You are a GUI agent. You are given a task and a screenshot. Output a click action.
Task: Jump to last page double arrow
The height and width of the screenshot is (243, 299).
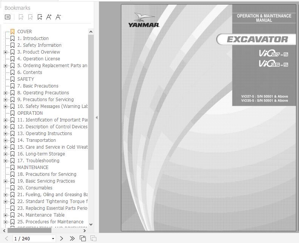tap(72, 238)
